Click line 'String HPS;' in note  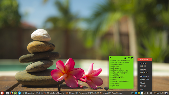pyautogui.click(x=114, y=79)
